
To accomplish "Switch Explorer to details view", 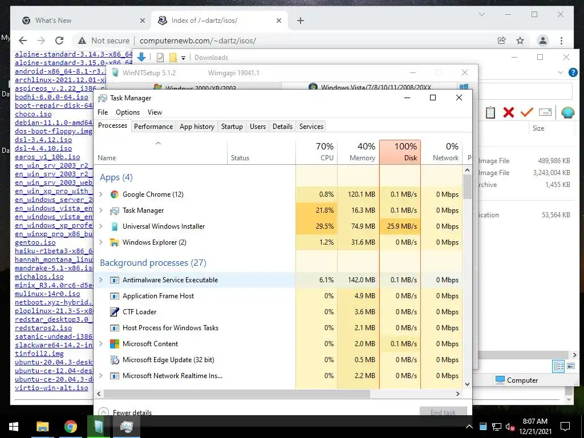I will (558, 366).
